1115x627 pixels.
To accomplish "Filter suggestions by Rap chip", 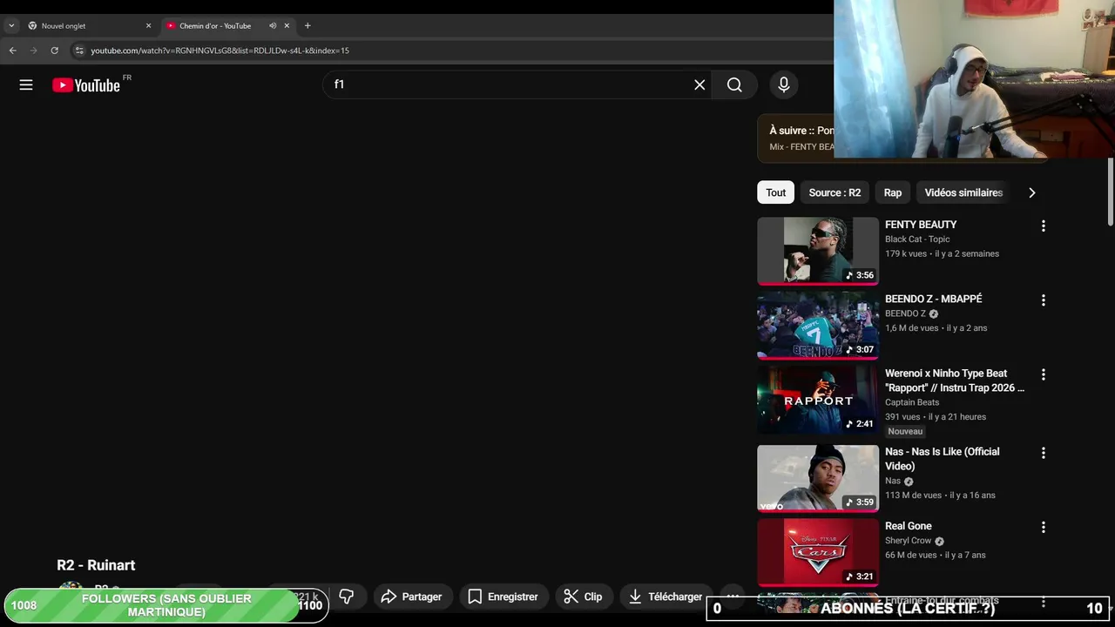I will pyautogui.click(x=893, y=192).
